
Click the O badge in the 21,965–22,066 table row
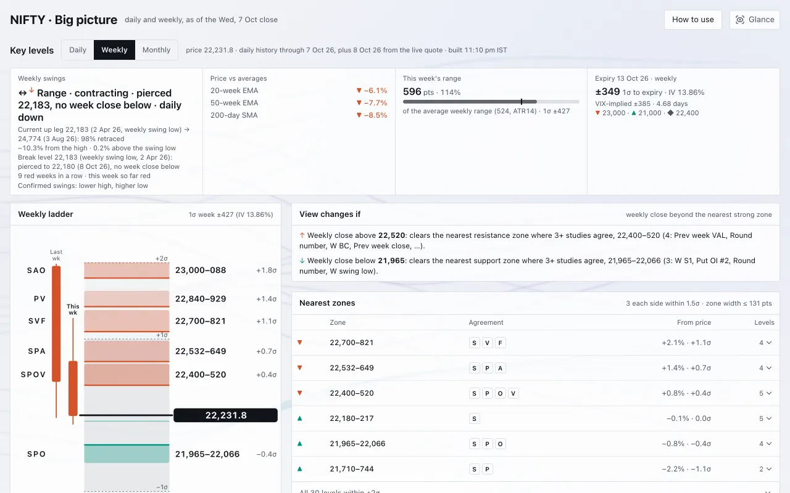coord(501,444)
